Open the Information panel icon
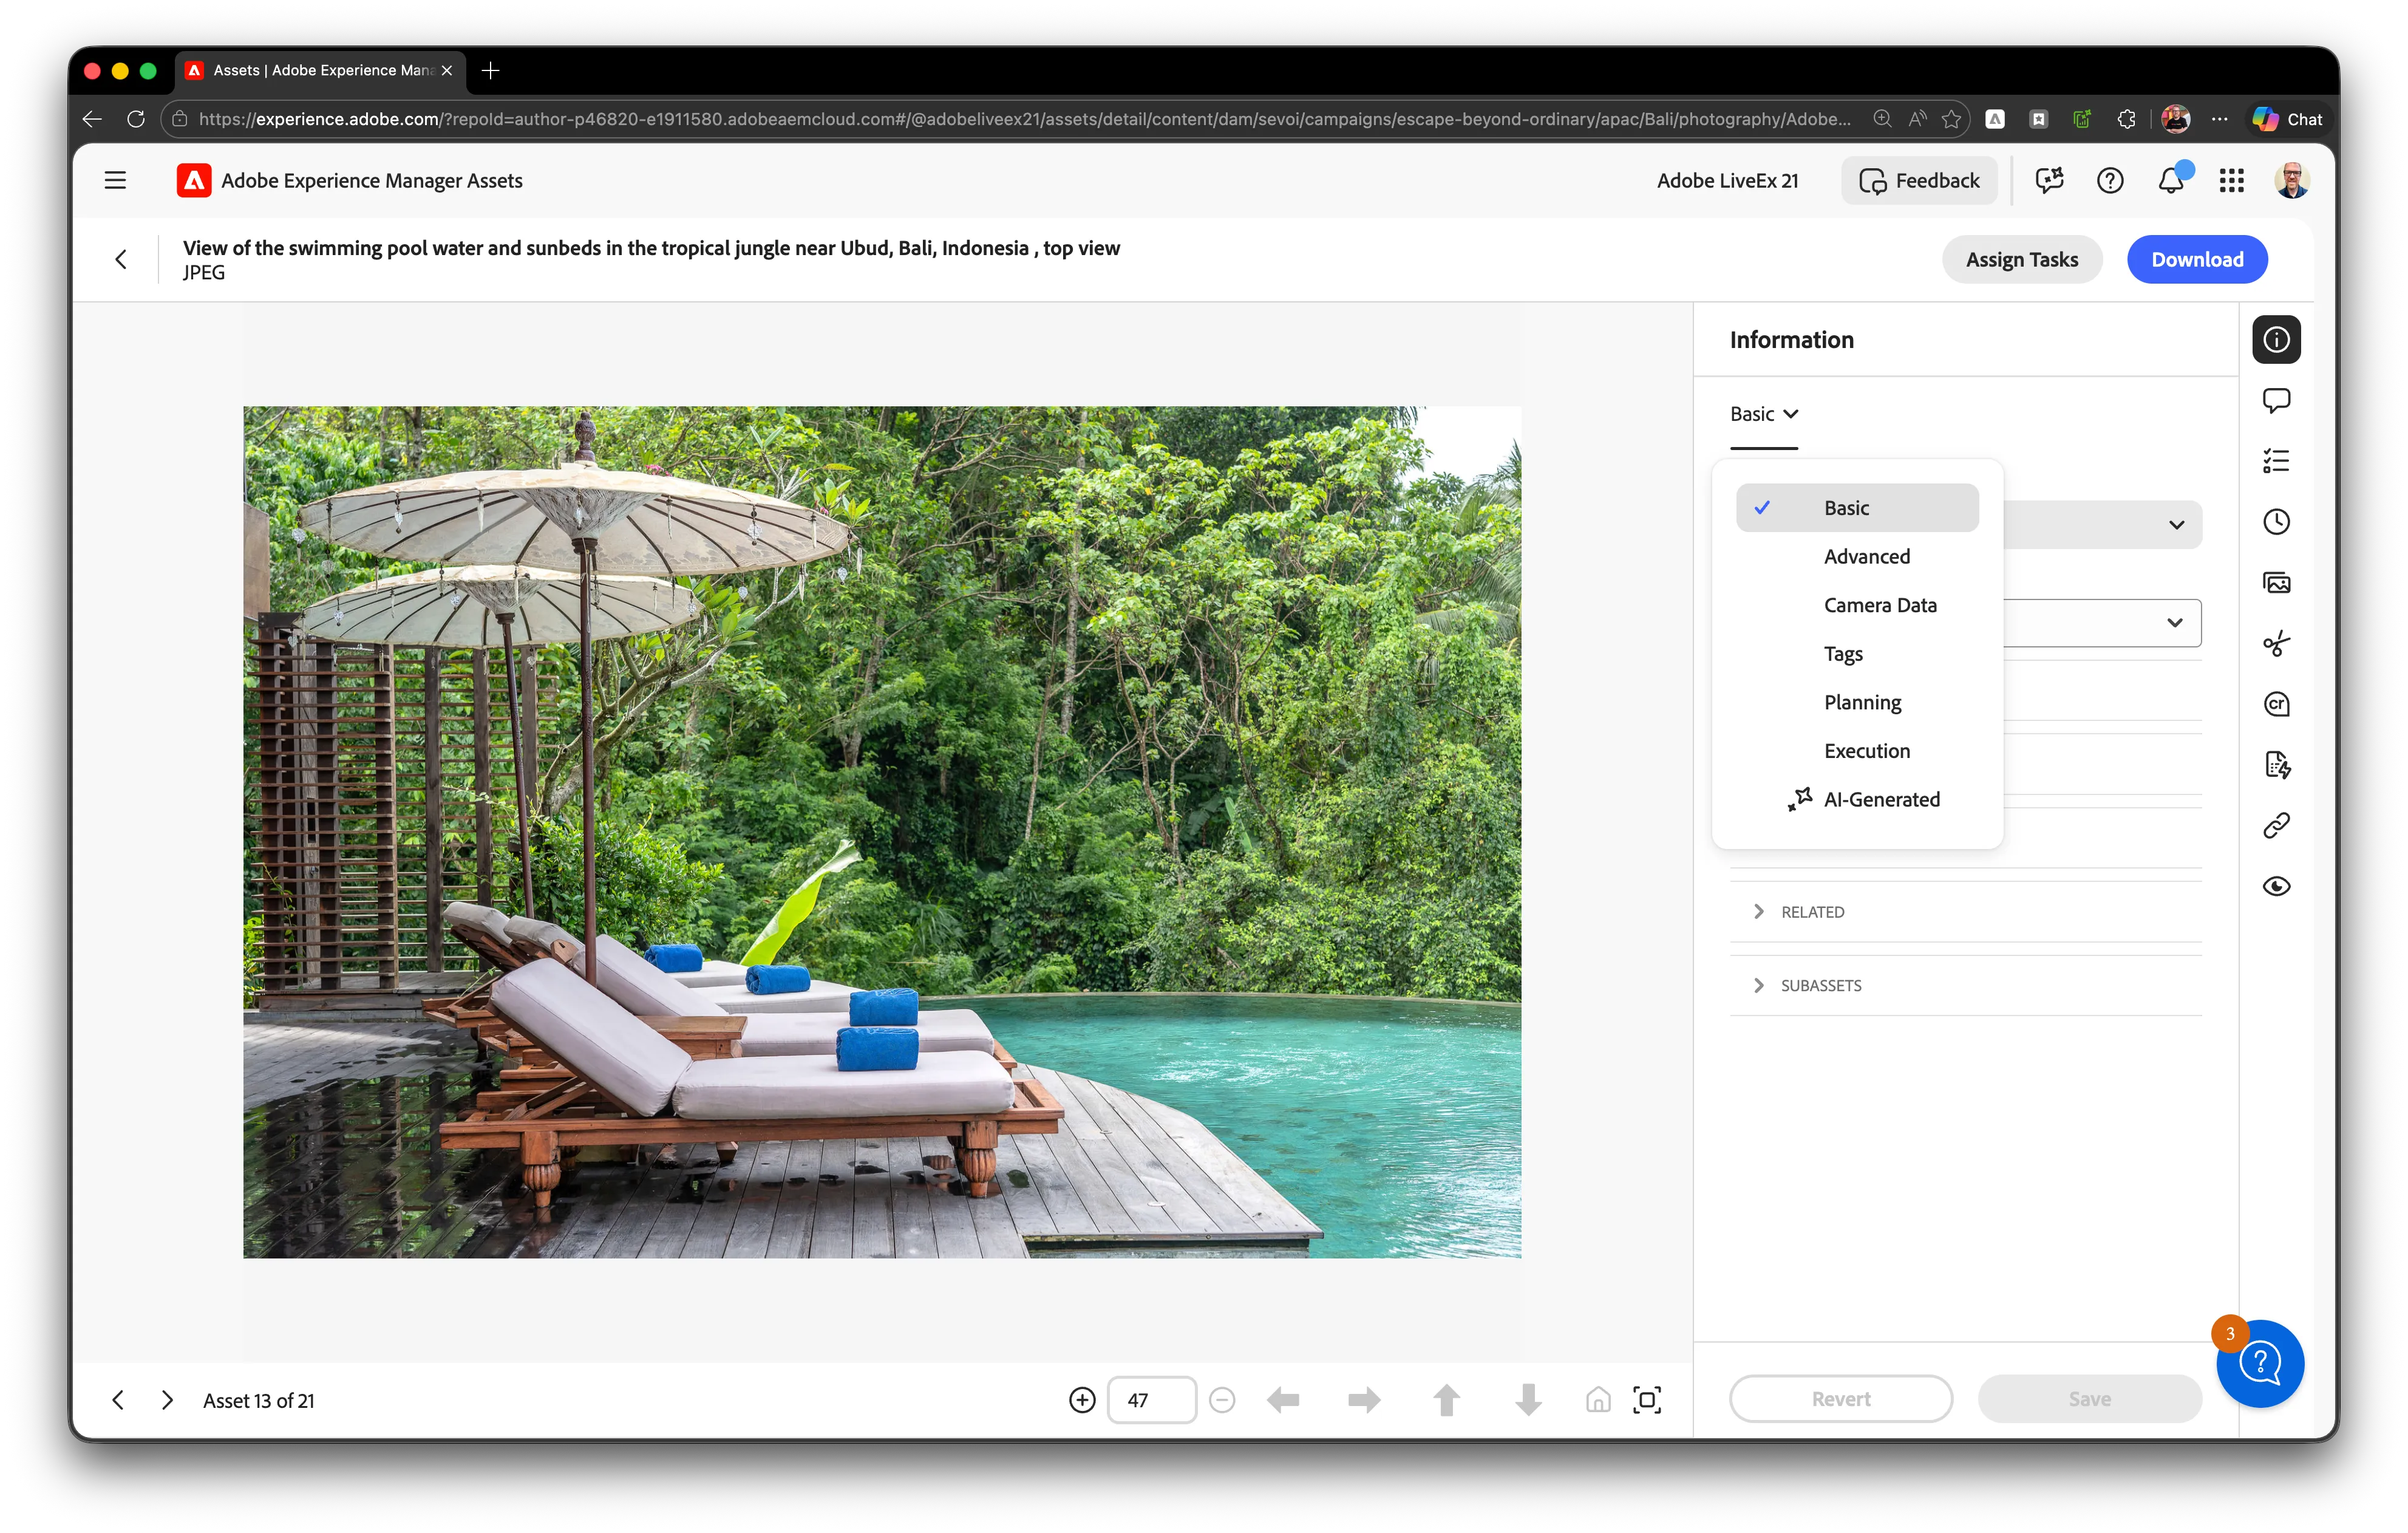Image resolution: width=2408 pixels, height=1533 pixels. coord(2276,340)
